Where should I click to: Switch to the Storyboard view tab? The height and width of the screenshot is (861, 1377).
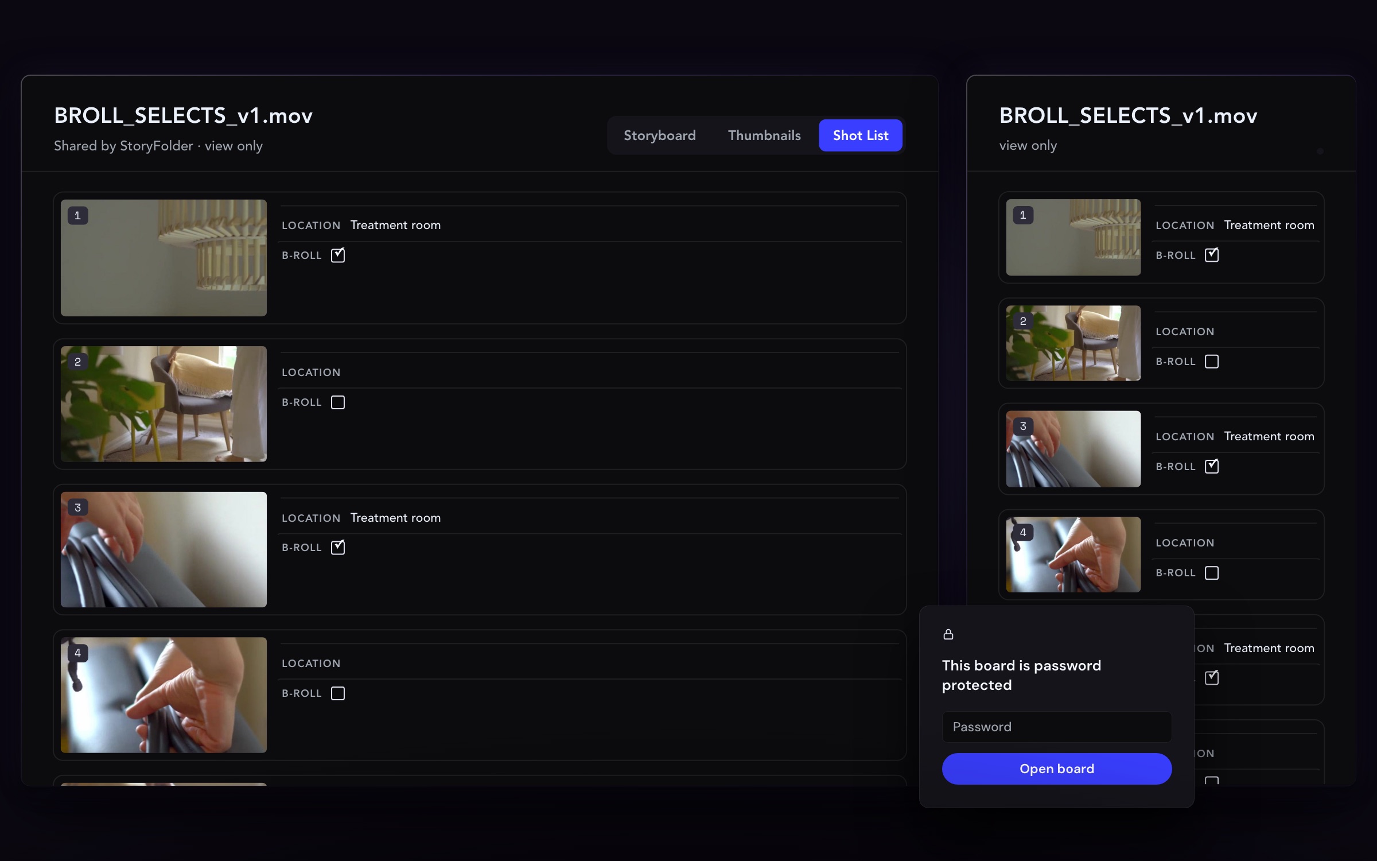659,135
